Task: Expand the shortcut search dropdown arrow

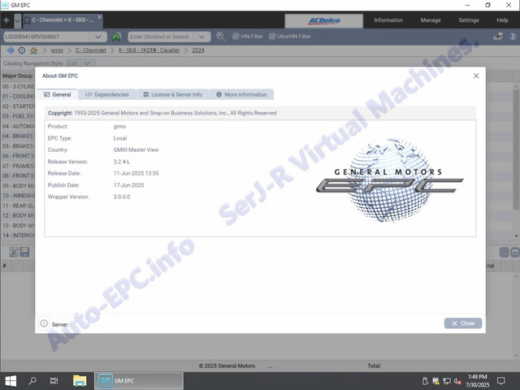Action: point(202,37)
